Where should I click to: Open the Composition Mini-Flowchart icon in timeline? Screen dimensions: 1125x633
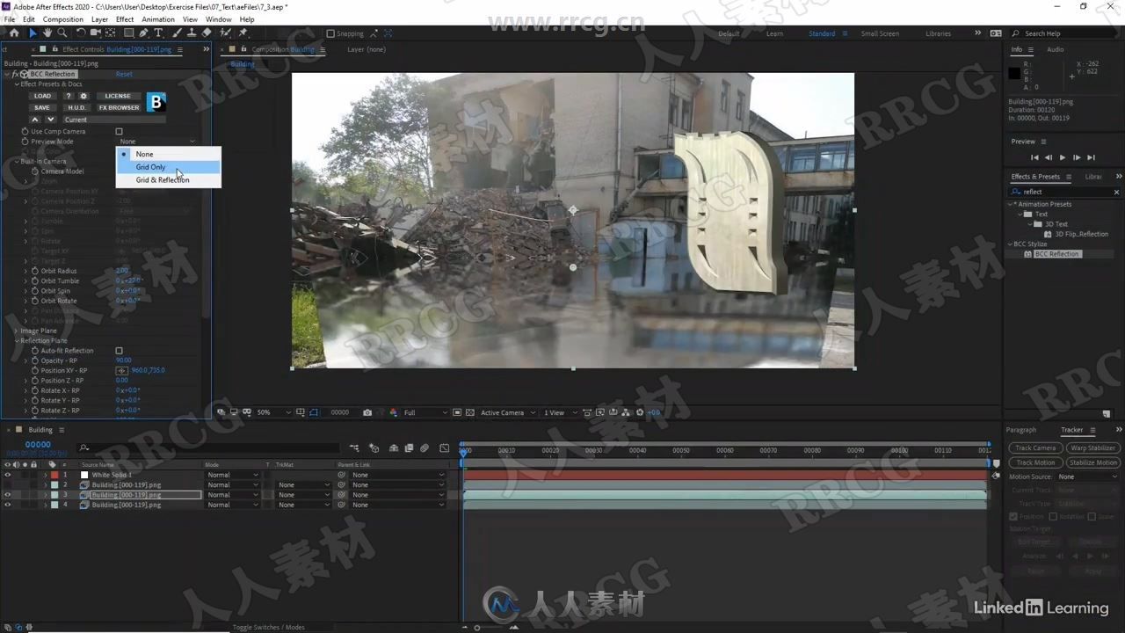354,448
